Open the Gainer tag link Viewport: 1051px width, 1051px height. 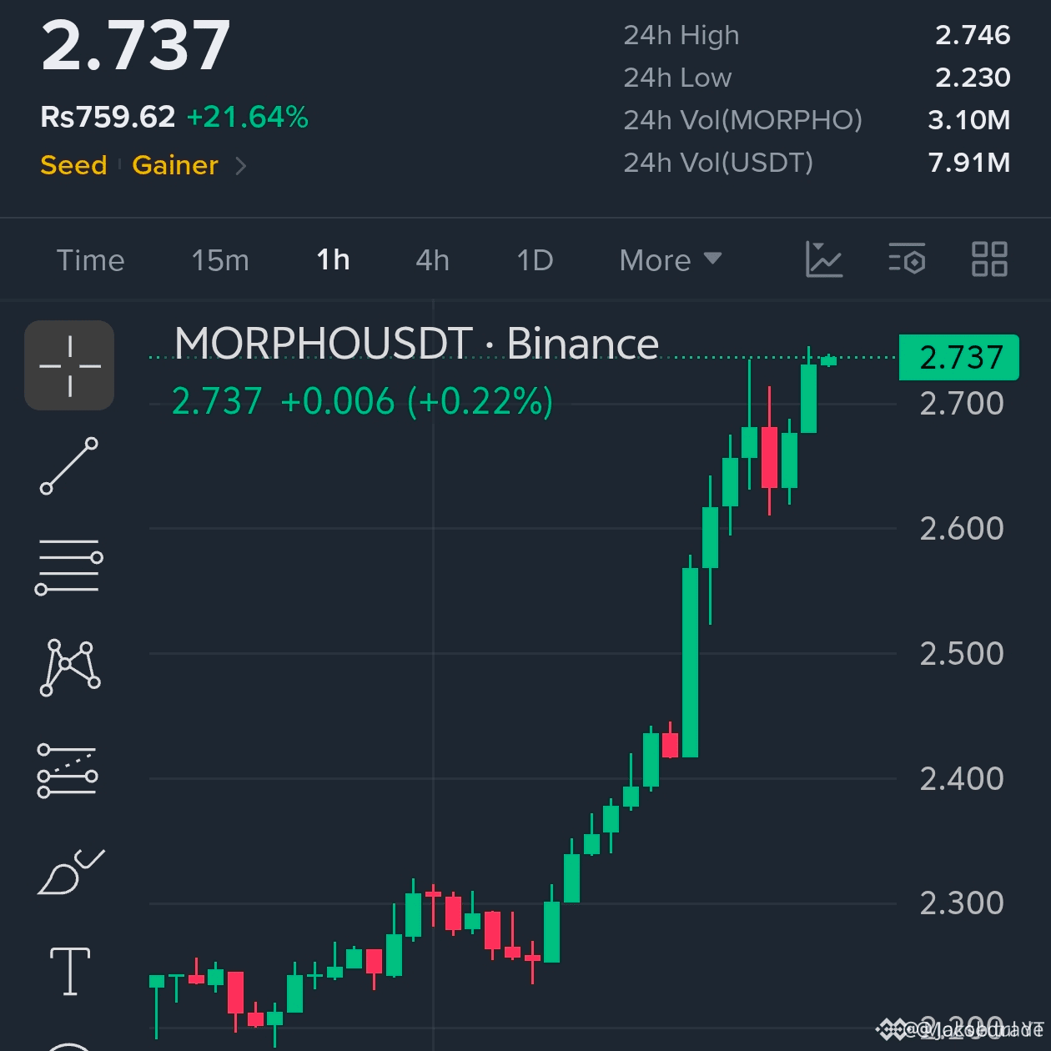(x=175, y=165)
